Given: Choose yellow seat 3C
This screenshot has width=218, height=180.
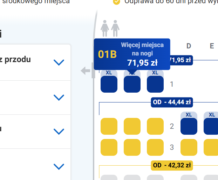Looking at the screenshot, I should pyautogui.click(x=155, y=147).
